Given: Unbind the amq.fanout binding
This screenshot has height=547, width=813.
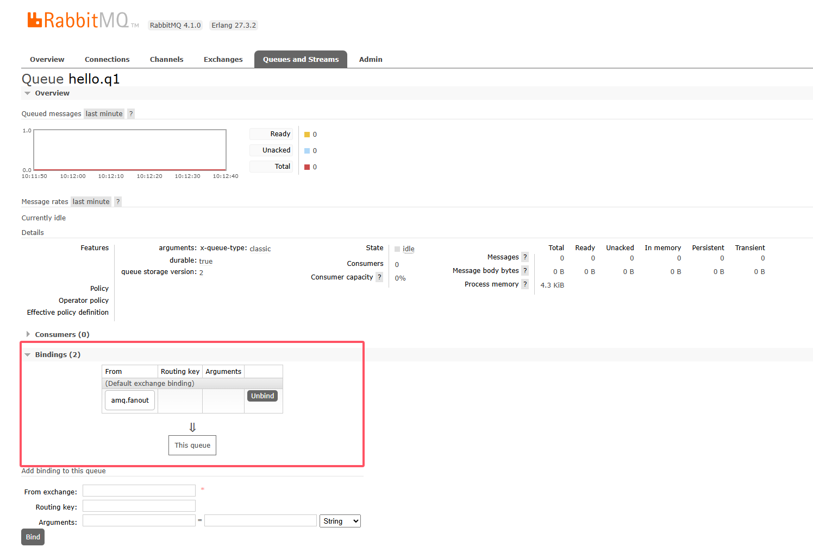Looking at the screenshot, I should pyautogui.click(x=262, y=396).
